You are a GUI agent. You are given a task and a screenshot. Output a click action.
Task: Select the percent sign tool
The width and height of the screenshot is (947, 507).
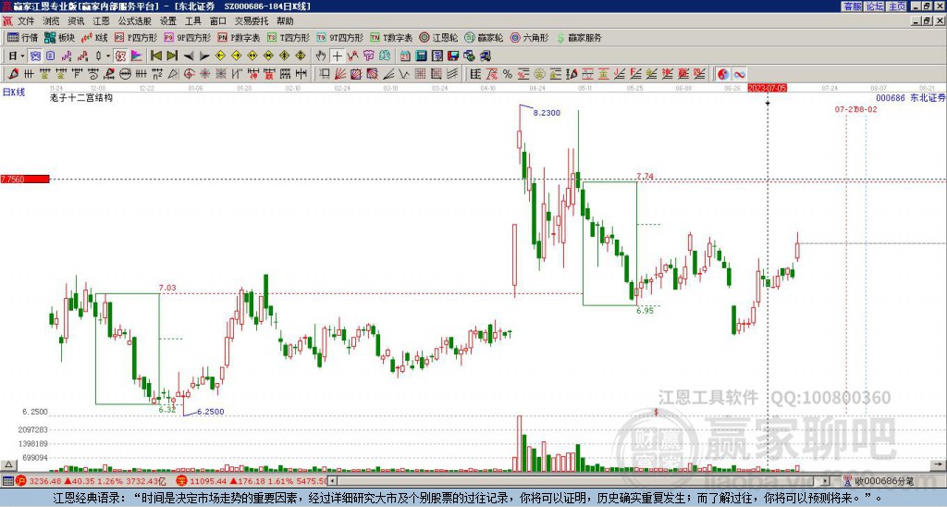tap(508, 74)
